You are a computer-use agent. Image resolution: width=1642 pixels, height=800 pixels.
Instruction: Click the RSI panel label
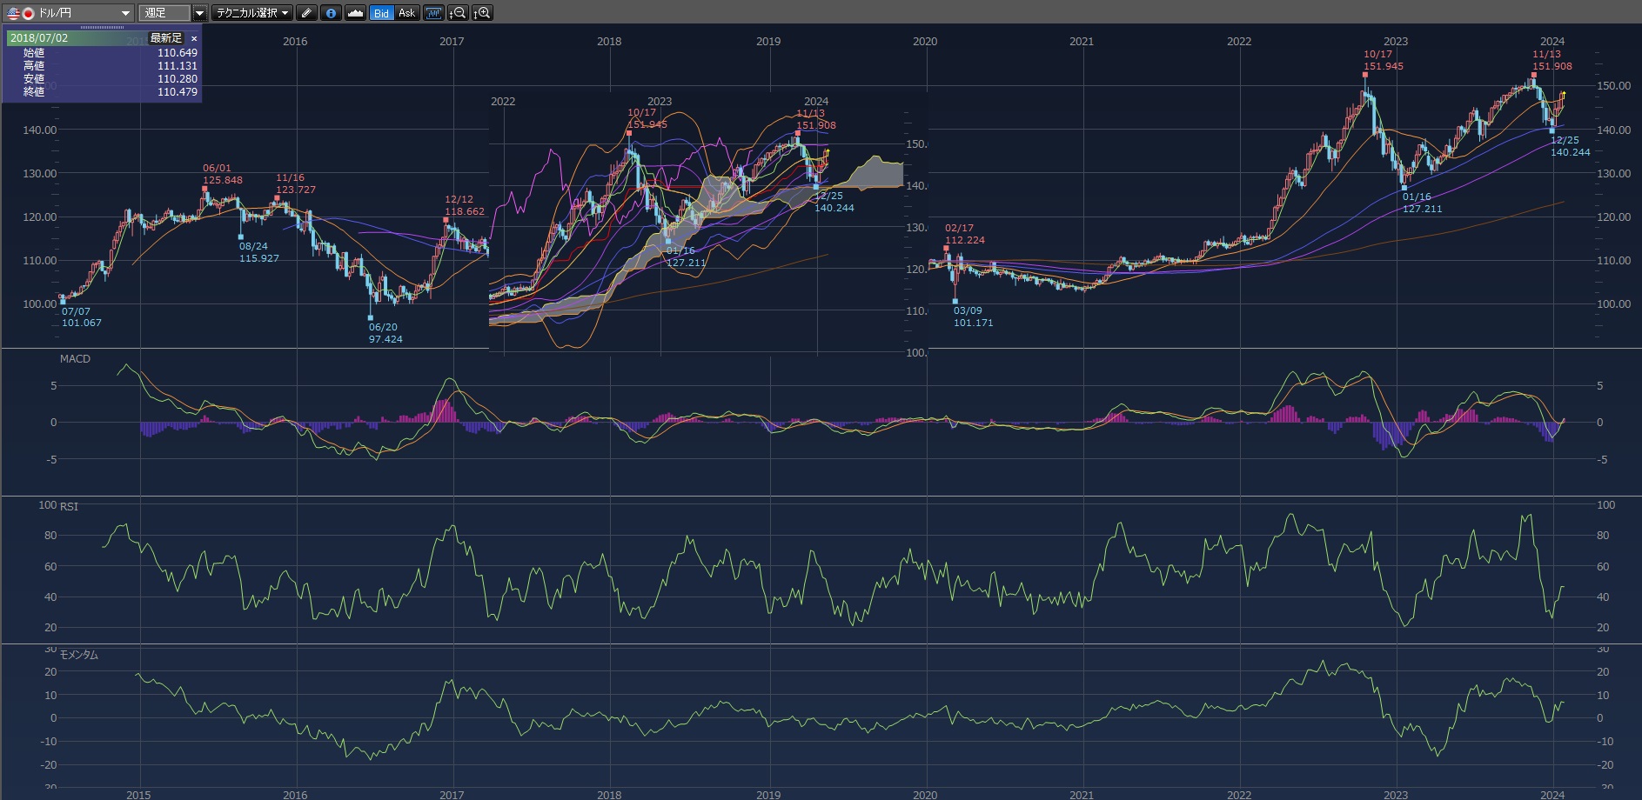pyautogui.click(x=69, y=506)
